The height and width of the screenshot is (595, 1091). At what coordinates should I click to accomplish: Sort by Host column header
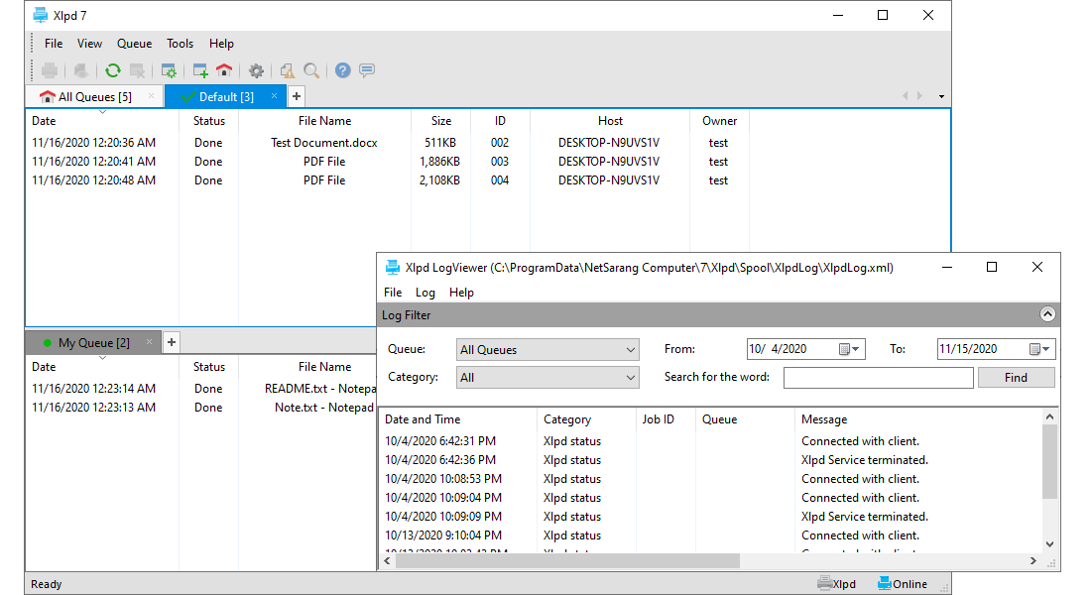point(610,120)
